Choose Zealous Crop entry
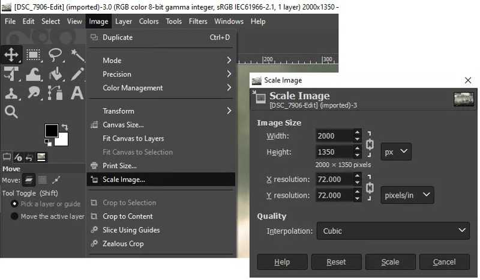This screenshot has height=280, width=480. pyautogui.click(x=161, y=243)
